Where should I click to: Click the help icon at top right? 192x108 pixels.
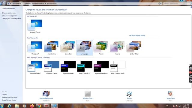(x=191, y=7)
